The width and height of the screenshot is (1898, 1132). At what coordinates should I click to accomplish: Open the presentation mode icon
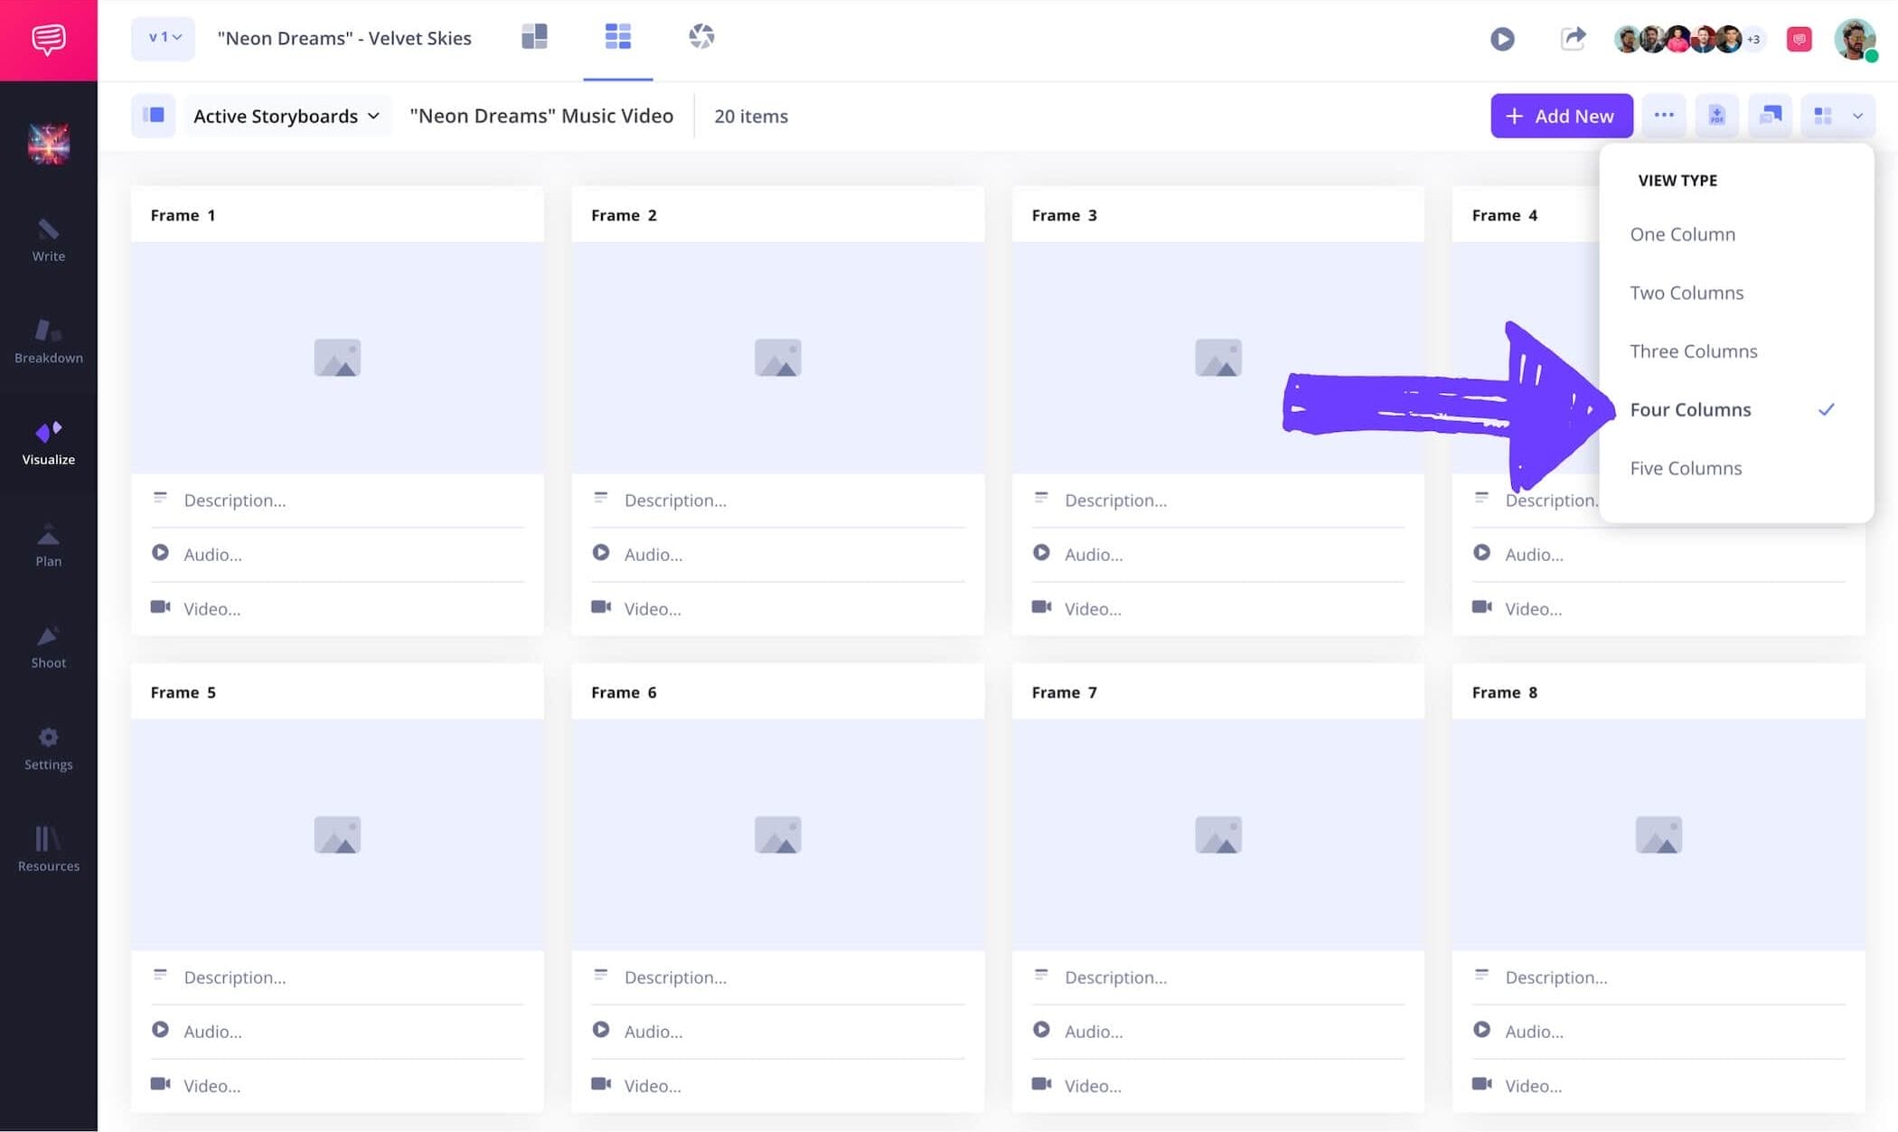[x=1770, y=116]
